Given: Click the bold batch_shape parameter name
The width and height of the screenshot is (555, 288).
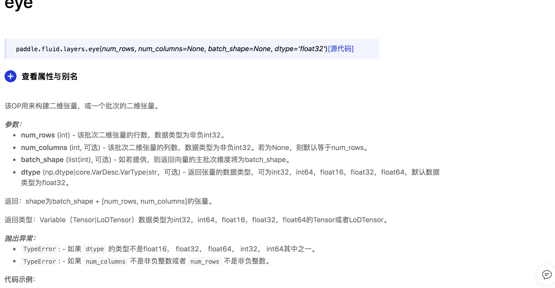Looking at the screenshot, I should tap(42, 160).
